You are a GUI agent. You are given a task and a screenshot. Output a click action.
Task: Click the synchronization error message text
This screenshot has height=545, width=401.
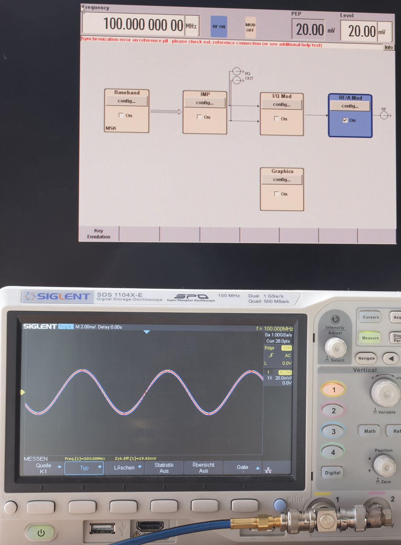[201, 42]
